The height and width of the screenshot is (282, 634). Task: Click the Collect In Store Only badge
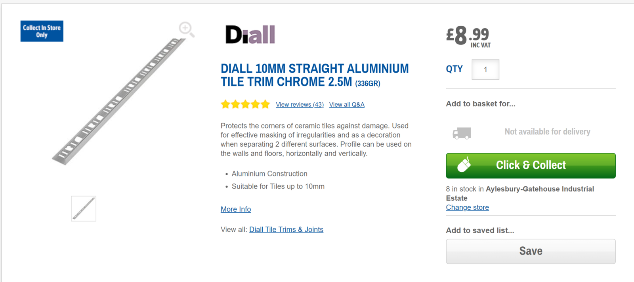pyautogui.click(x=42, y=31)
